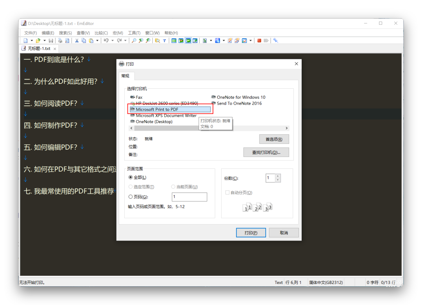The width and height of the screenshot is (422, 305).
Task: Select the 页码(G) radio button
Action: coord(131,197)
